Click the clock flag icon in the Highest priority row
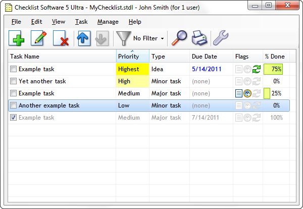This screenshot has width=303, height=209. tap(247, 69)
